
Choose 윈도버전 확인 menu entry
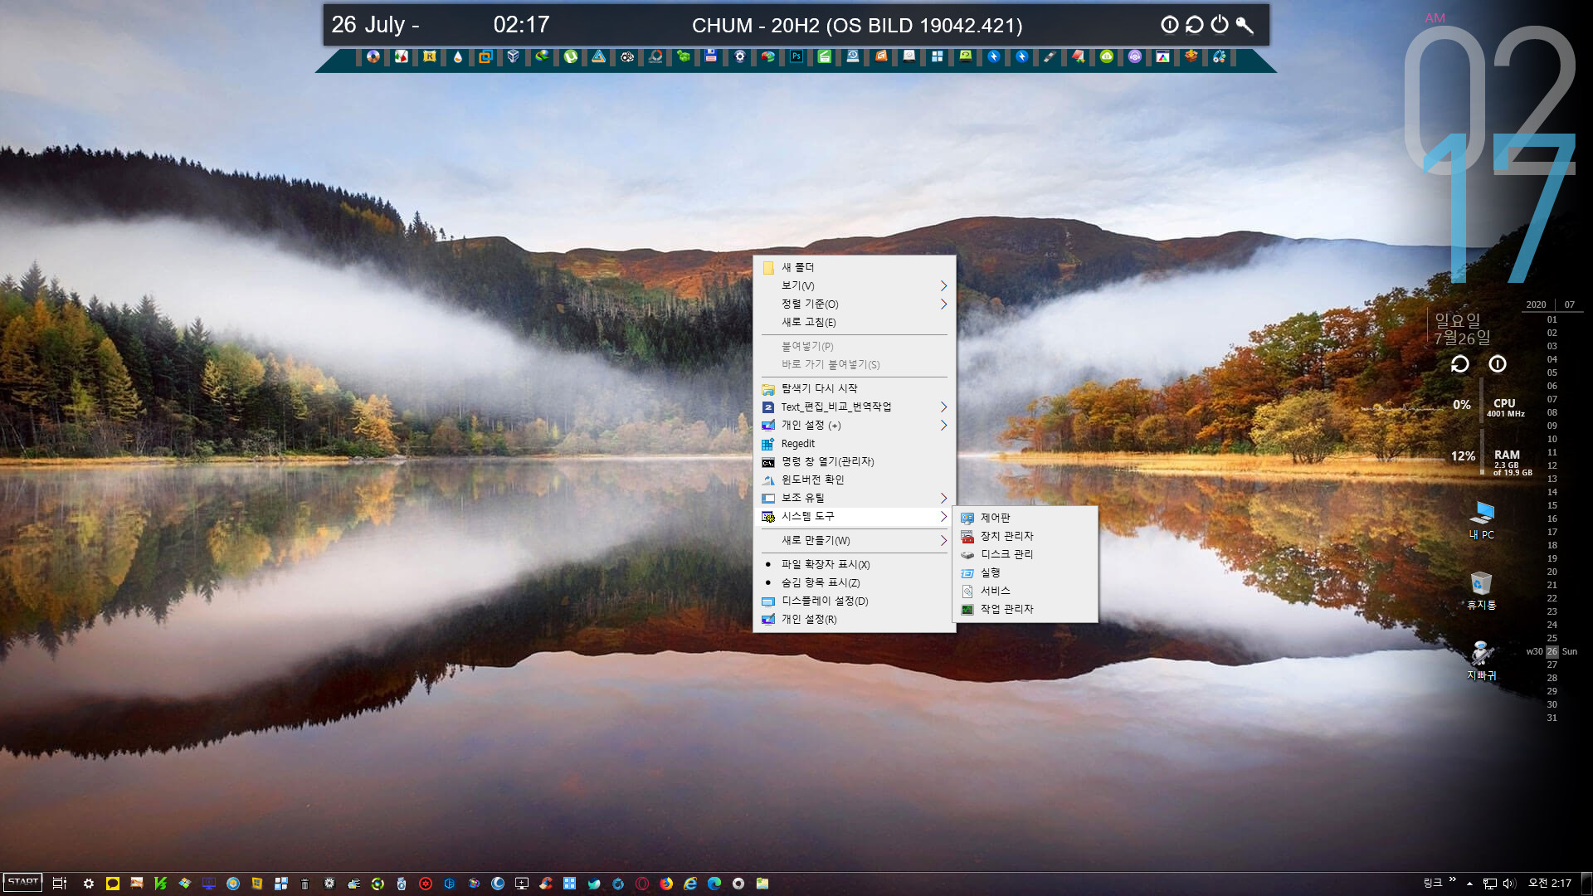(x=854, y=480)
